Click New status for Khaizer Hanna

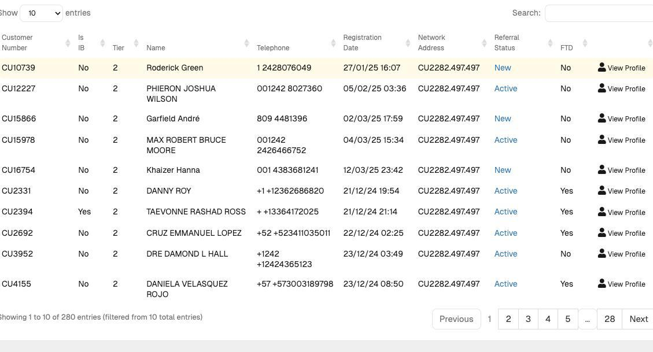(503, 170)
